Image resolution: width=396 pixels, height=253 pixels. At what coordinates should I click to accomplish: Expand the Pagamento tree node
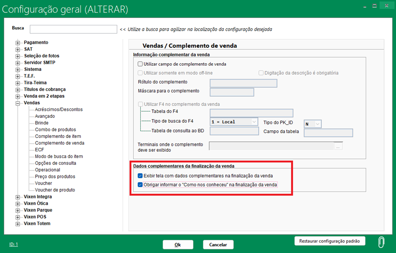click(18, 43)
